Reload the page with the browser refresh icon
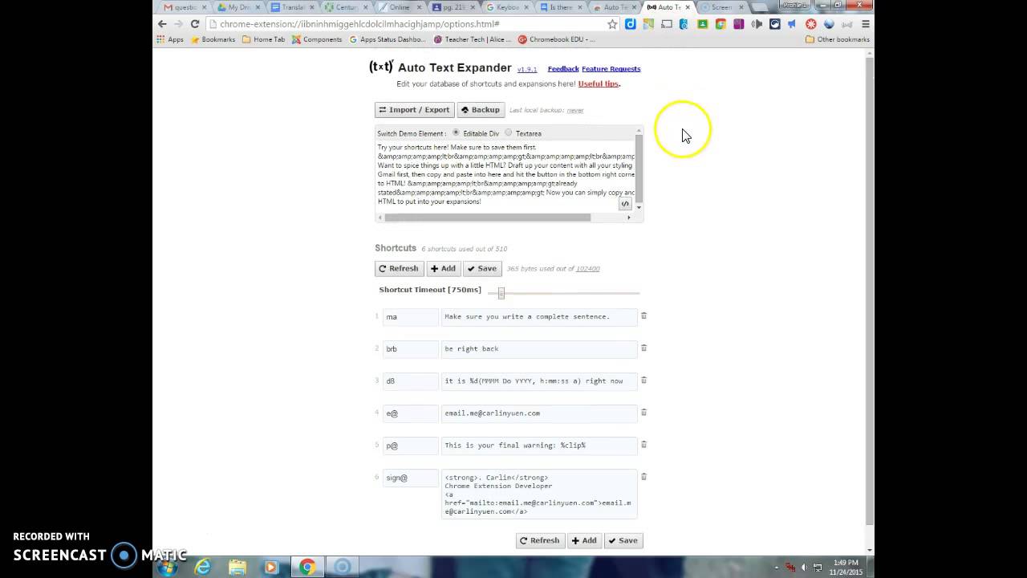Screen dimensions: 1027x578 (194, 24)
